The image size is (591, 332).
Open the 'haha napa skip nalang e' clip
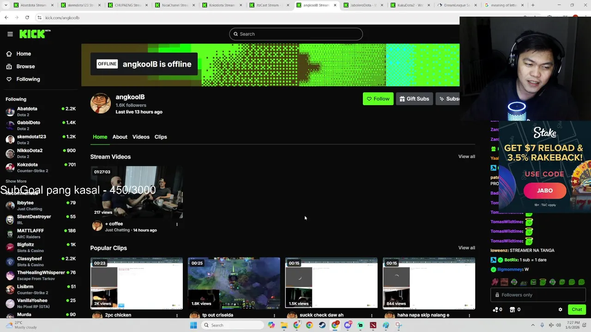tap(429, 283)
